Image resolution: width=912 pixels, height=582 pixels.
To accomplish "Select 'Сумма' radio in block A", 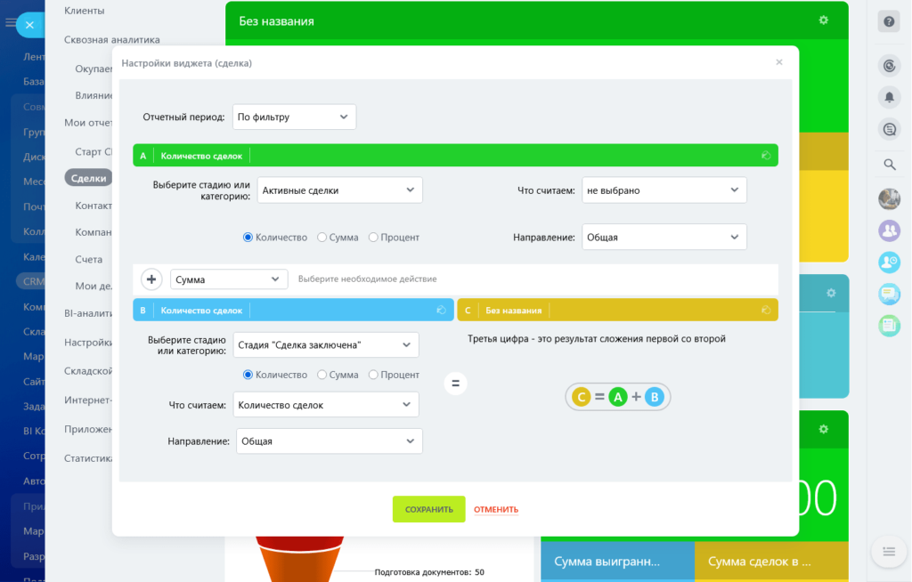I will tap(322, 238).
